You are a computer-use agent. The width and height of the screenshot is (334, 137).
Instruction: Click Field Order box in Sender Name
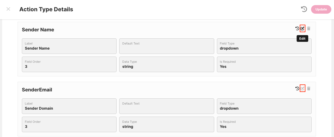click(x=69, y=64)
